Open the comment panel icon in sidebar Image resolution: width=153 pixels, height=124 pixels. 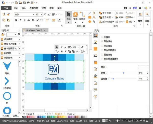point(95,90)
